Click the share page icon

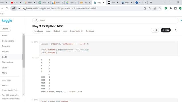(x=155, y=8)
